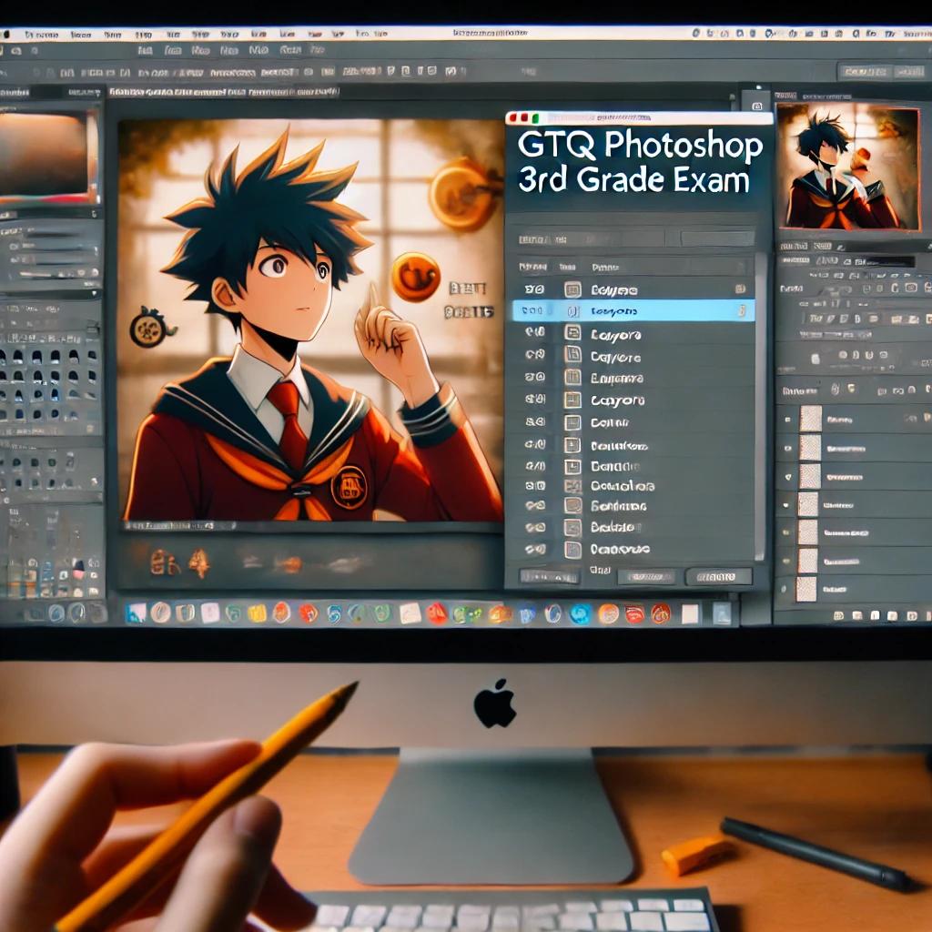Screen dimensions: 932x932
Task: Click the vertical scrollbar of the dialog layer list
Action: 760,407
